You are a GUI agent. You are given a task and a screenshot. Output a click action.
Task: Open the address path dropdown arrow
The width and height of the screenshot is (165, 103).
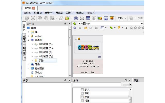(142, 24)
